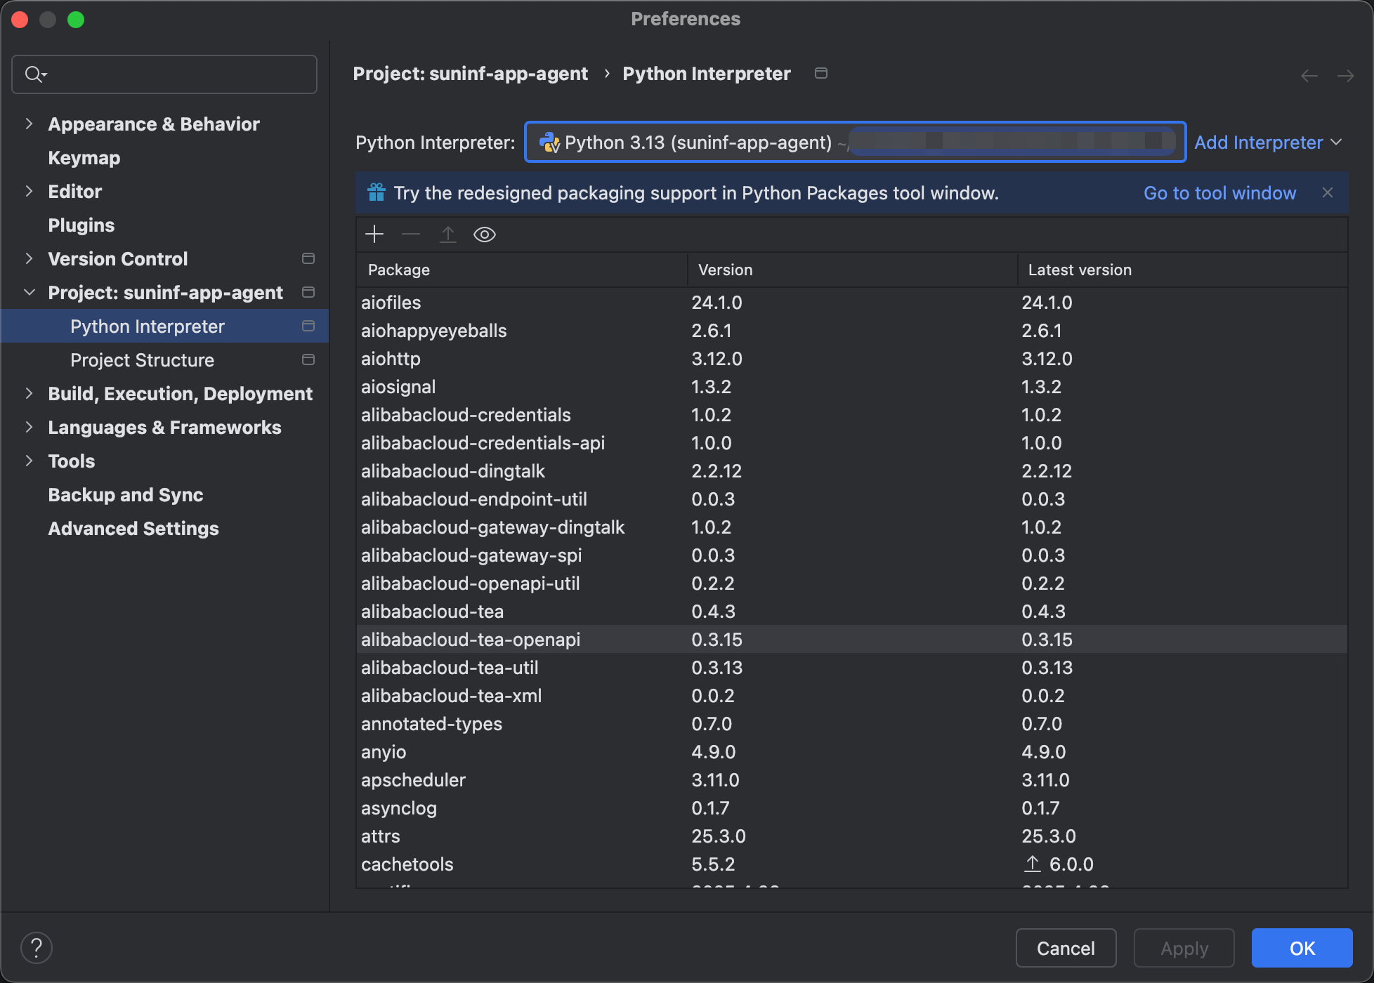
Task: Select the annotated-types package row
Action: [x=852, y=724]
